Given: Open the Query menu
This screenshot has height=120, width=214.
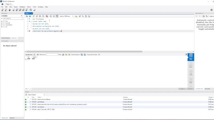Looking at the screenshot, I should [x=16, y=7].
